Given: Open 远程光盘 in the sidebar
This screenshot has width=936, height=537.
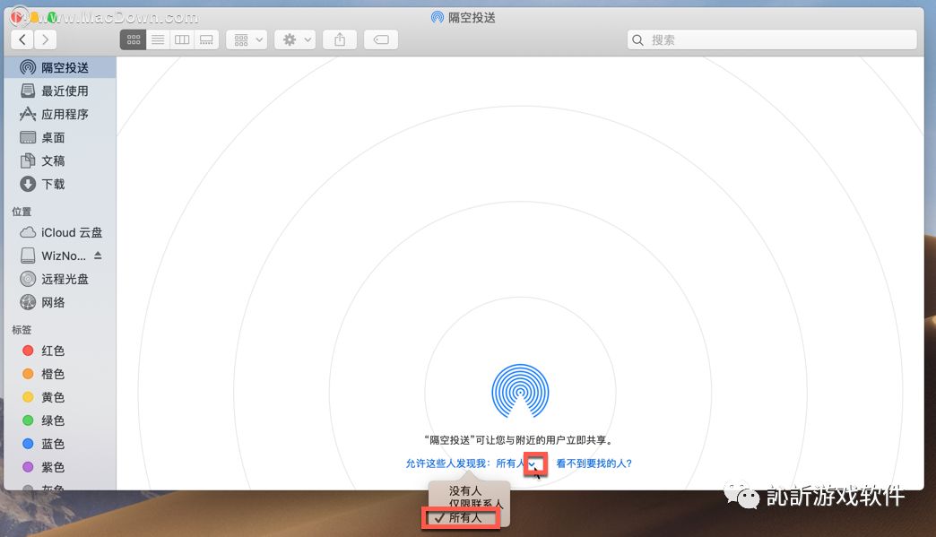Looking at the screenshot, I should [x=60, y=279].
